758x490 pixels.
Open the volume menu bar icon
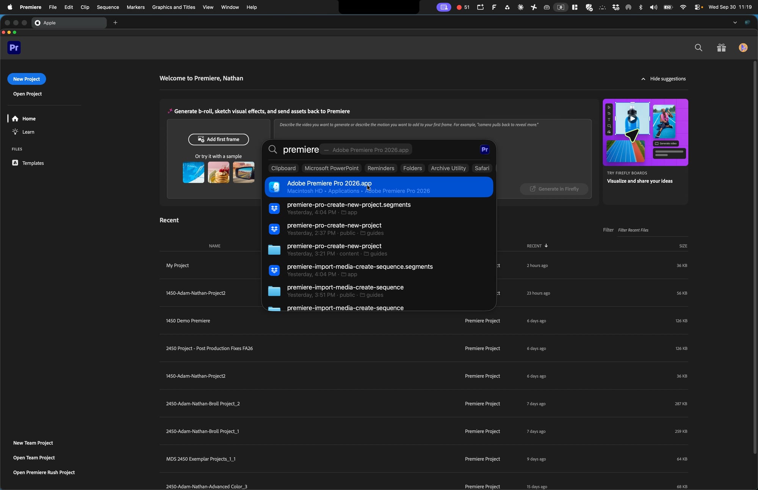[x=653, y=7]
